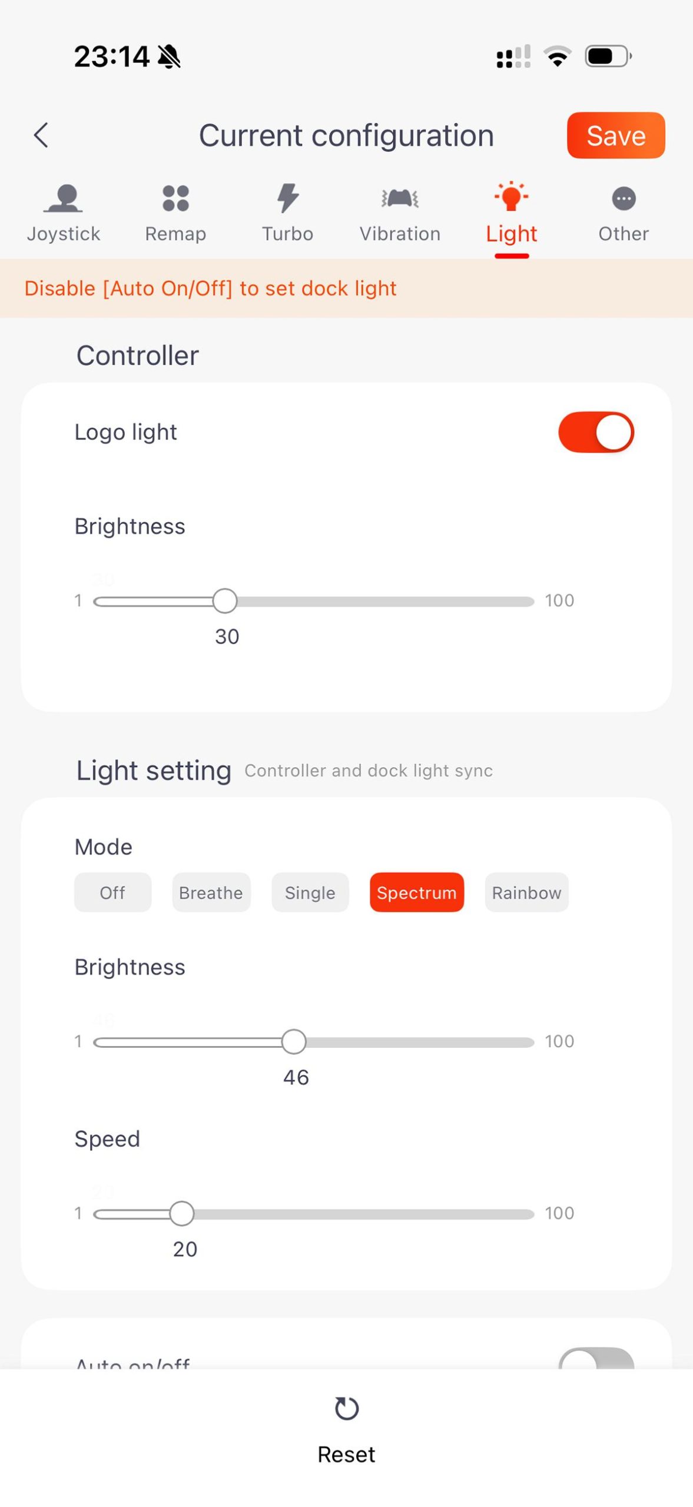Save the current configuration

click(x=616, y=135)
